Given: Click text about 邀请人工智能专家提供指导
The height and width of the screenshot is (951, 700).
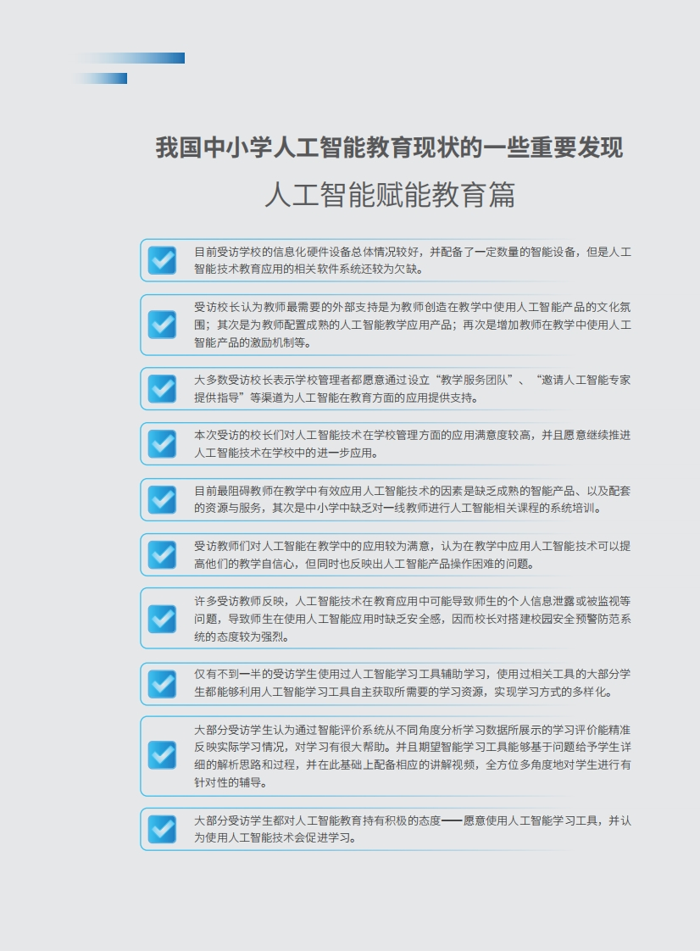Looking at the screenshot, I should 413,389.
